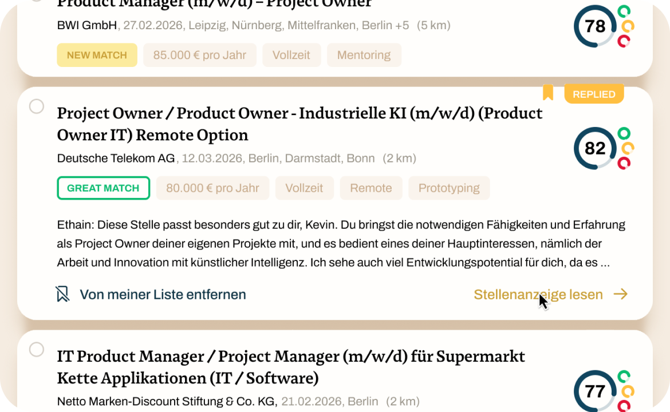Click the 'GREAT MATCH' badge
The width and height of the screenshot is (670, 412).
[x=103, y=188]
